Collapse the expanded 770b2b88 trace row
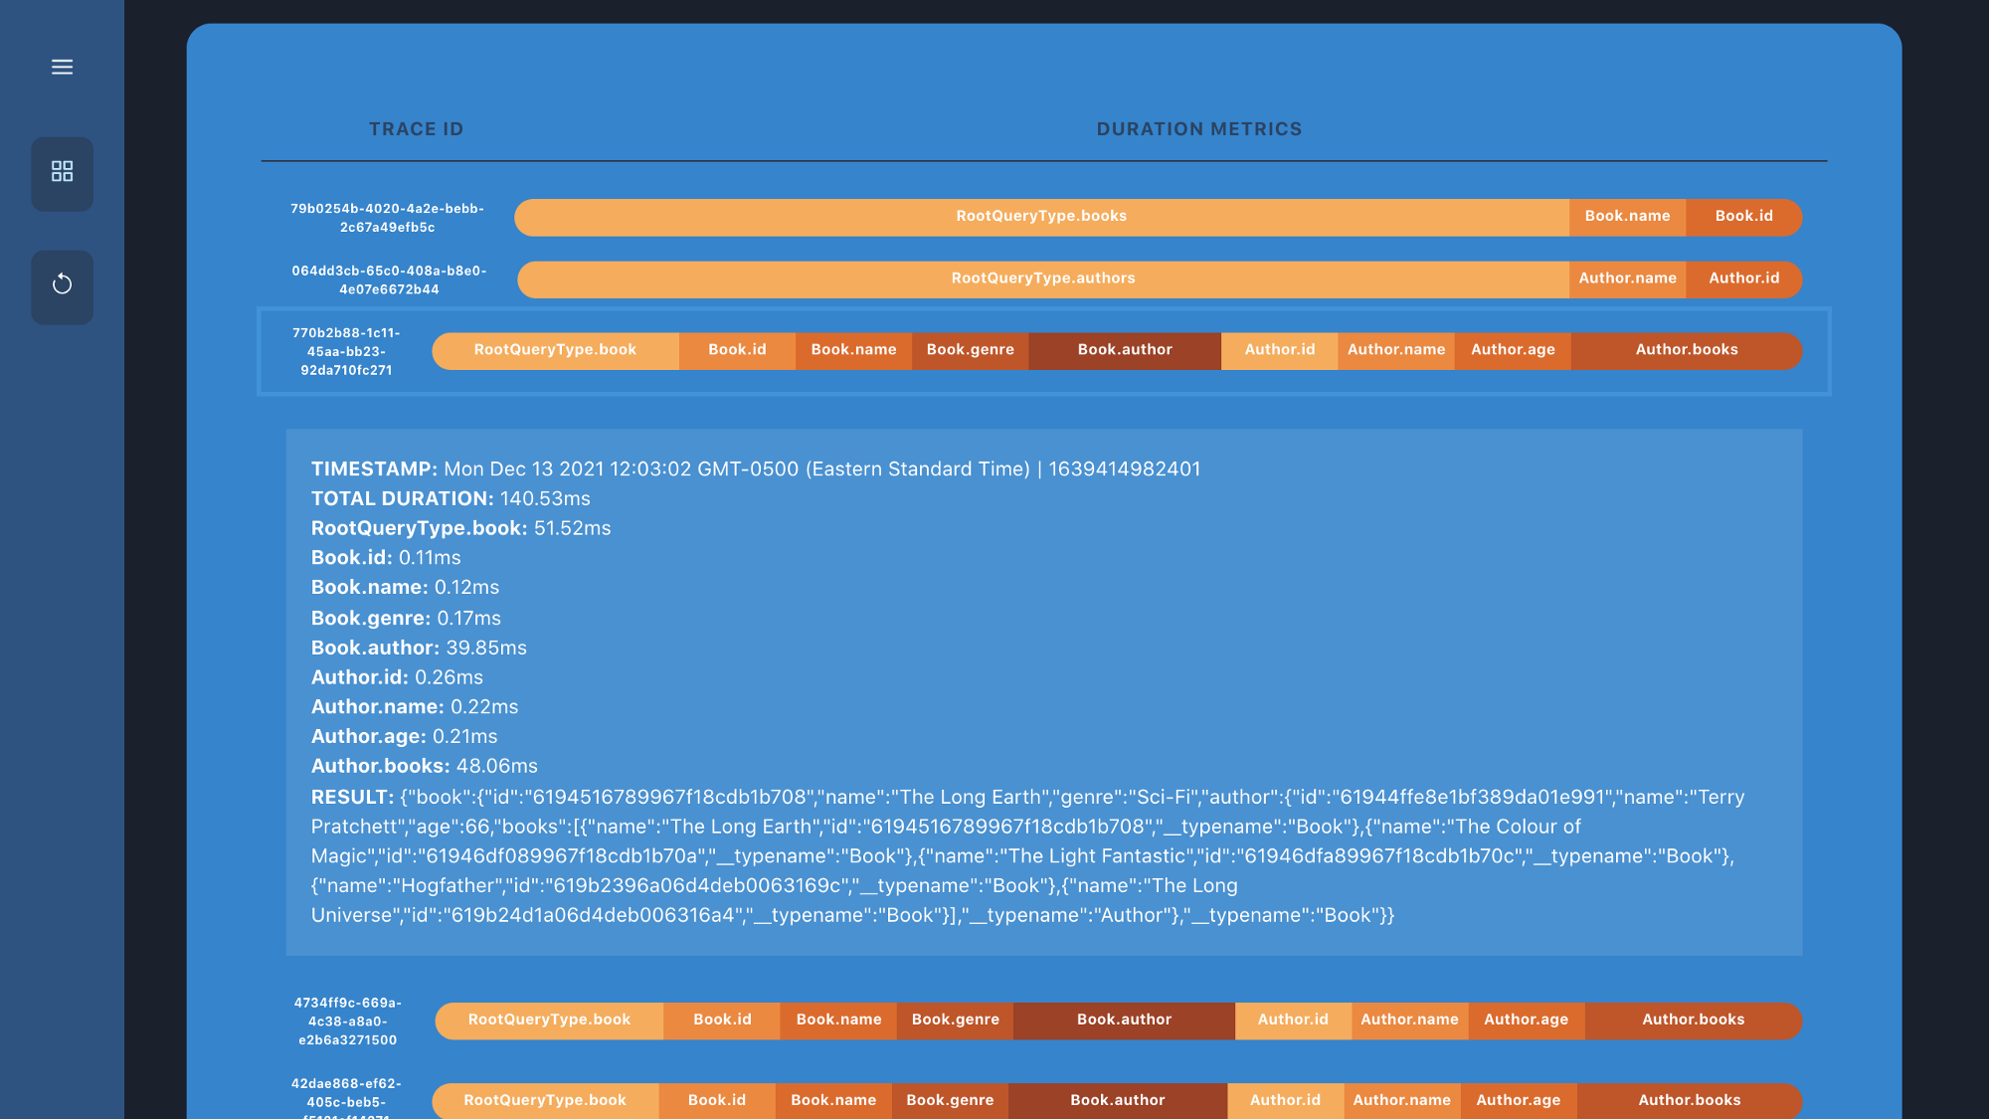 [x=346, y=351]
